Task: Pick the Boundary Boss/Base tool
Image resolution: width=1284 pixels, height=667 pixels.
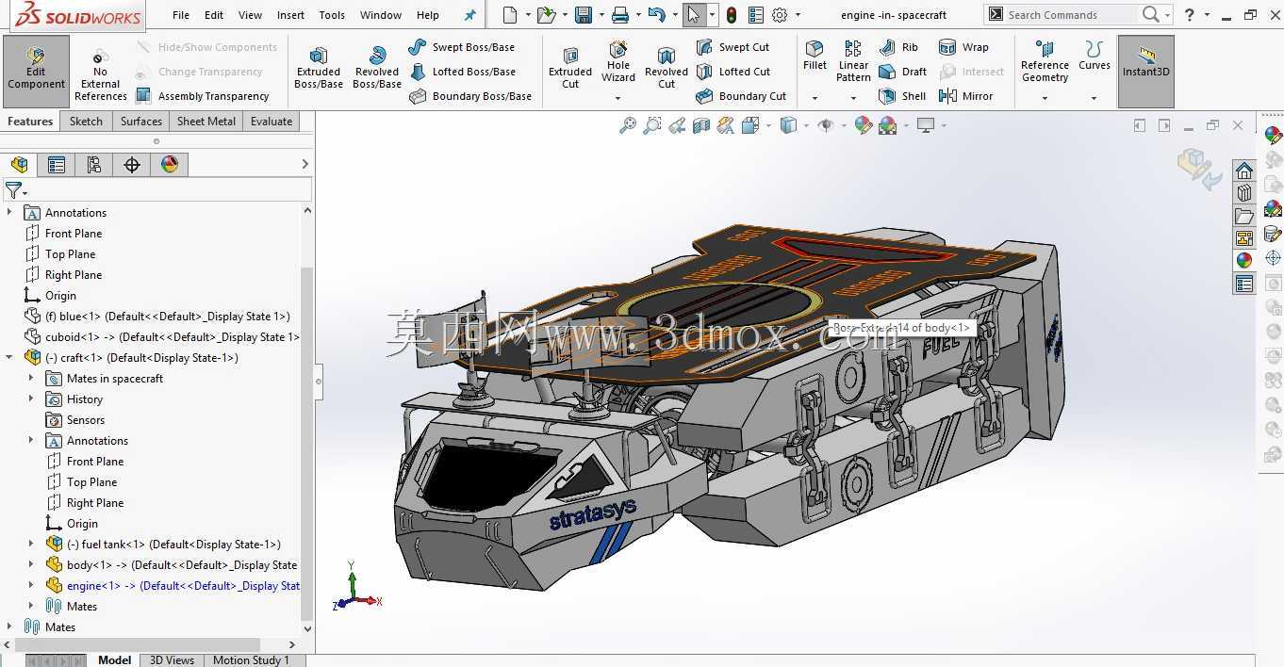Action: [470, 96]
